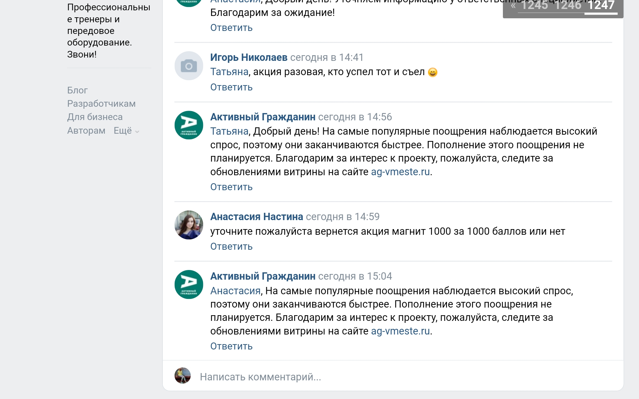The height and width of the screenshot is (399, 639).
Task: Click Татьяна mention in 14:56 reply
Action: pyautogui.click(x=229, y=131)
